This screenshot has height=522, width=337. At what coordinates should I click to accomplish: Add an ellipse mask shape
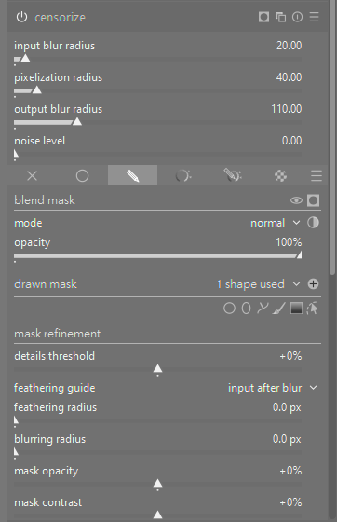[246, 309]
